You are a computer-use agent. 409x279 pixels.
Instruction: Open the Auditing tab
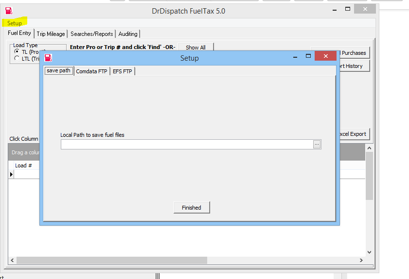128,34
